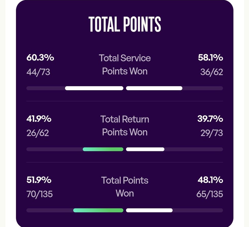This screenshot has height=227, width=249.
Task: Select the 44/73 service points fraction
Action: [x=38, y=72]
